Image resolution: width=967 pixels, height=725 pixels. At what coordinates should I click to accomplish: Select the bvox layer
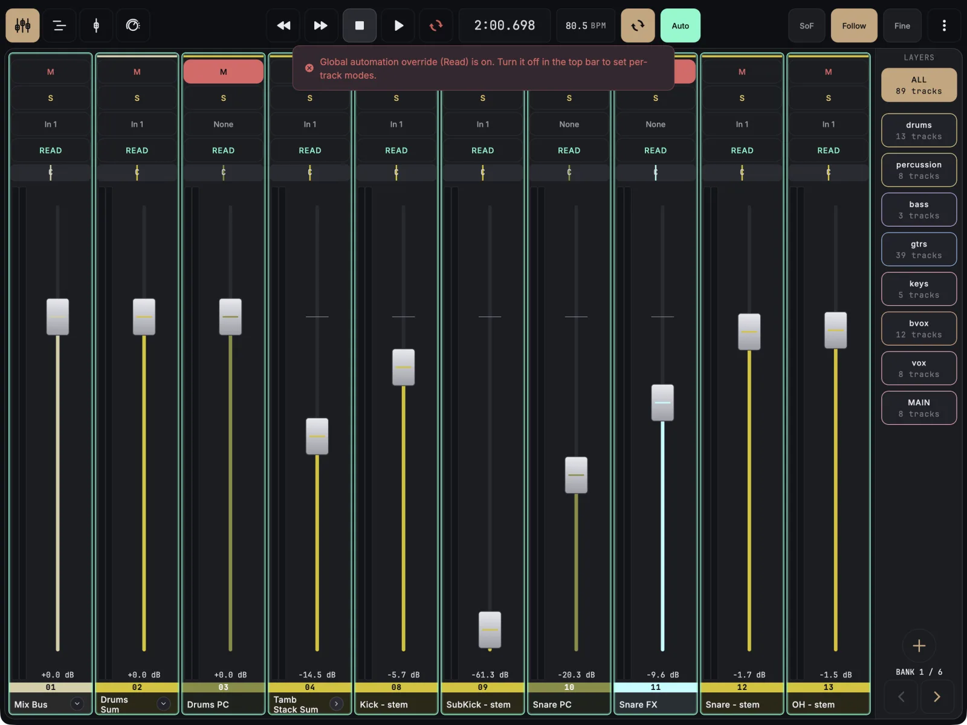919,329
